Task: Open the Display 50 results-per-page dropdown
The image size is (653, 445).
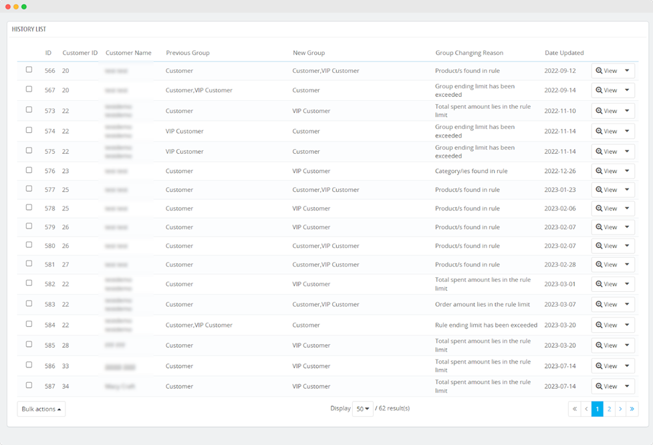Action: (363, 409)
